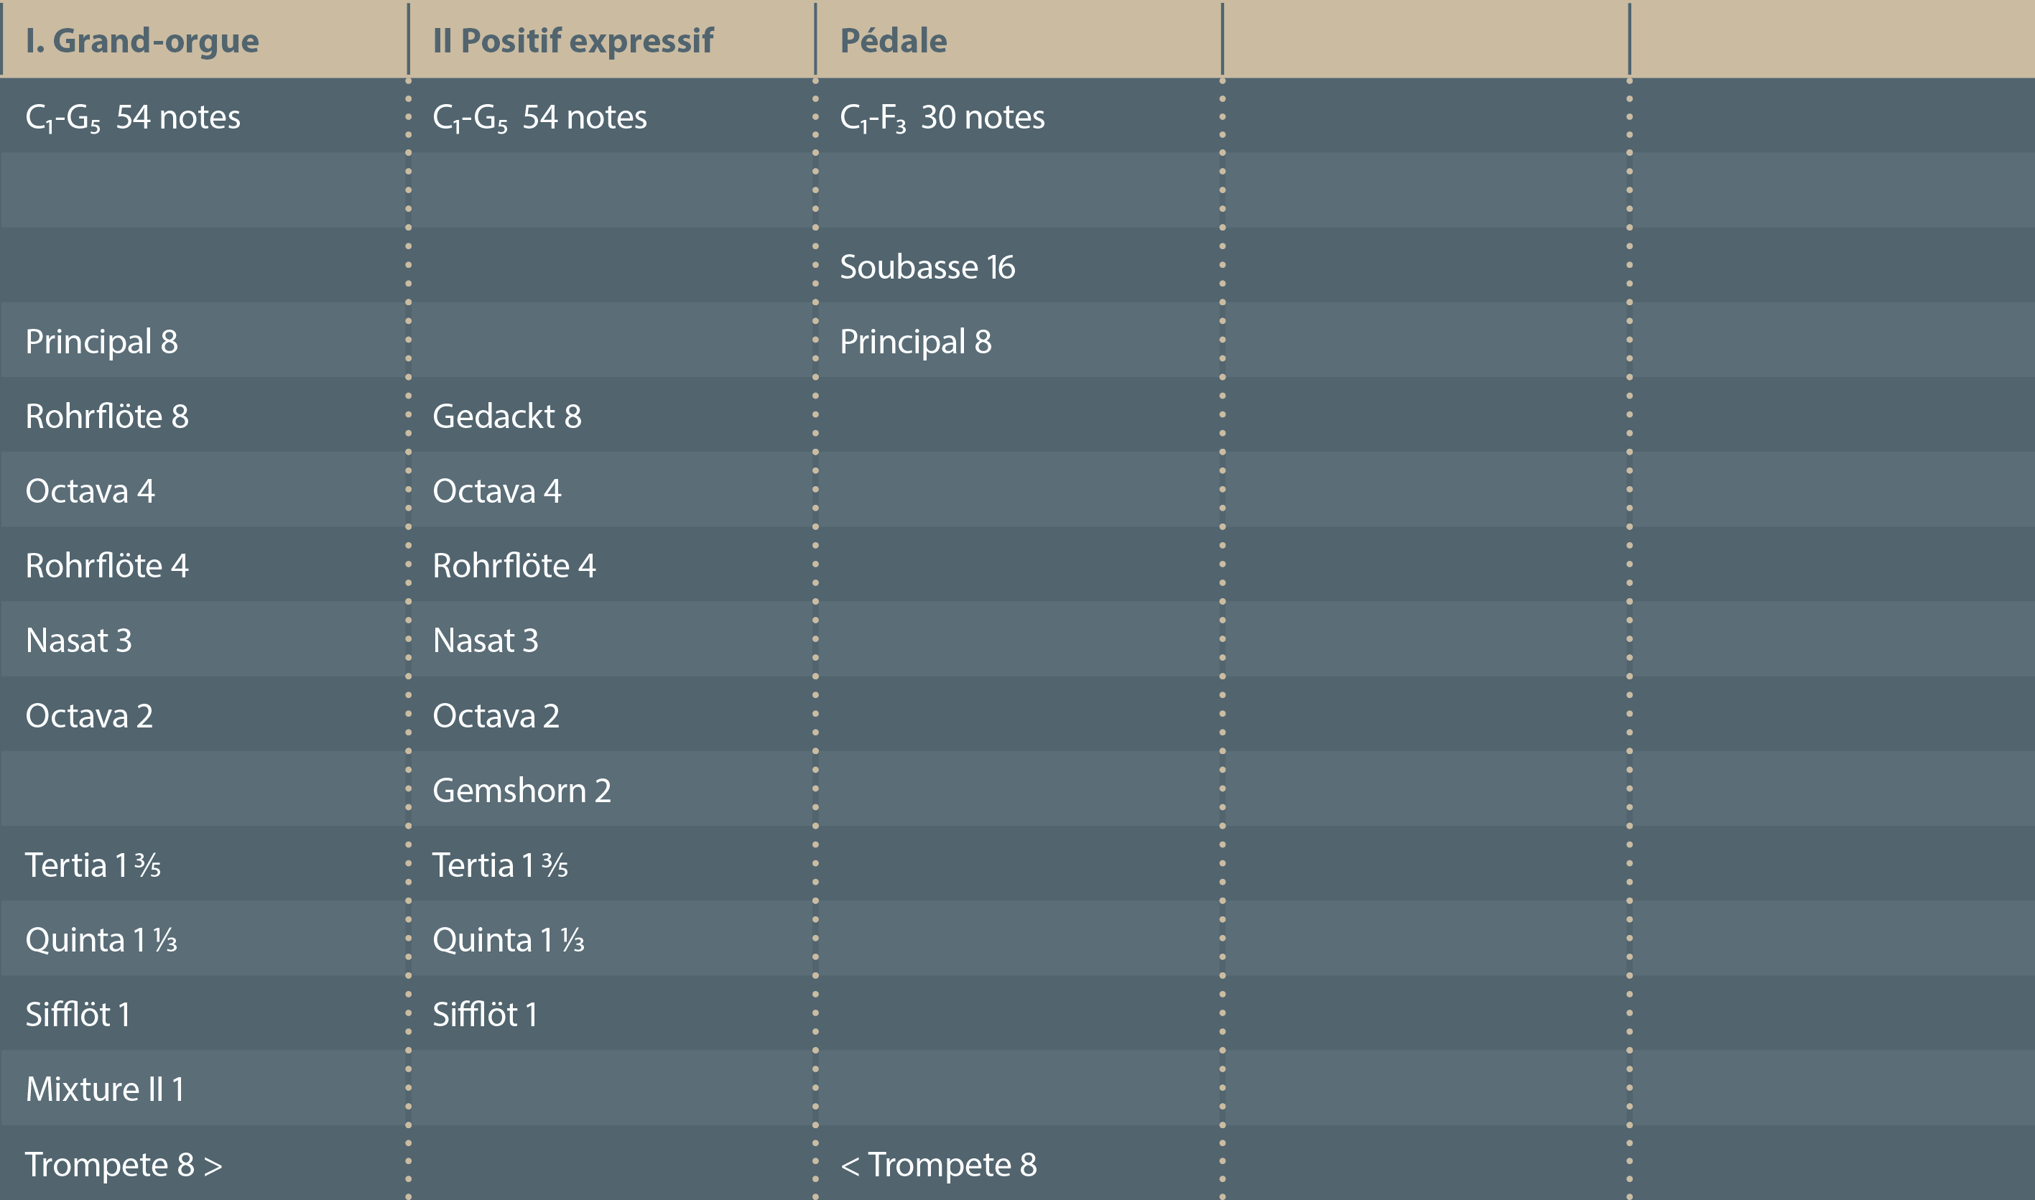
Task: Click the C1-F3 30 notes range text
Action: coord(942,117)
